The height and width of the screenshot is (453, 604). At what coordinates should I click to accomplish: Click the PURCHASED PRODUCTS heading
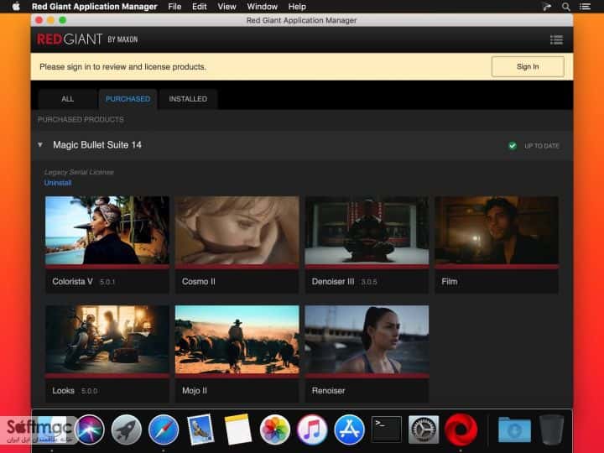pyautogui.click(x=81, y=119)
